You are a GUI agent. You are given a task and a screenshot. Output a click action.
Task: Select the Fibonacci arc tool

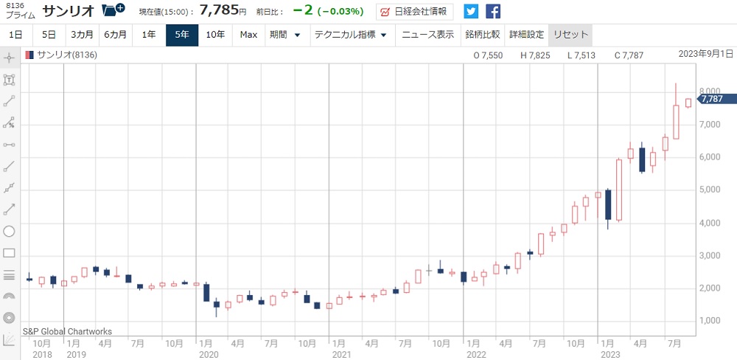tap(9, 297)
